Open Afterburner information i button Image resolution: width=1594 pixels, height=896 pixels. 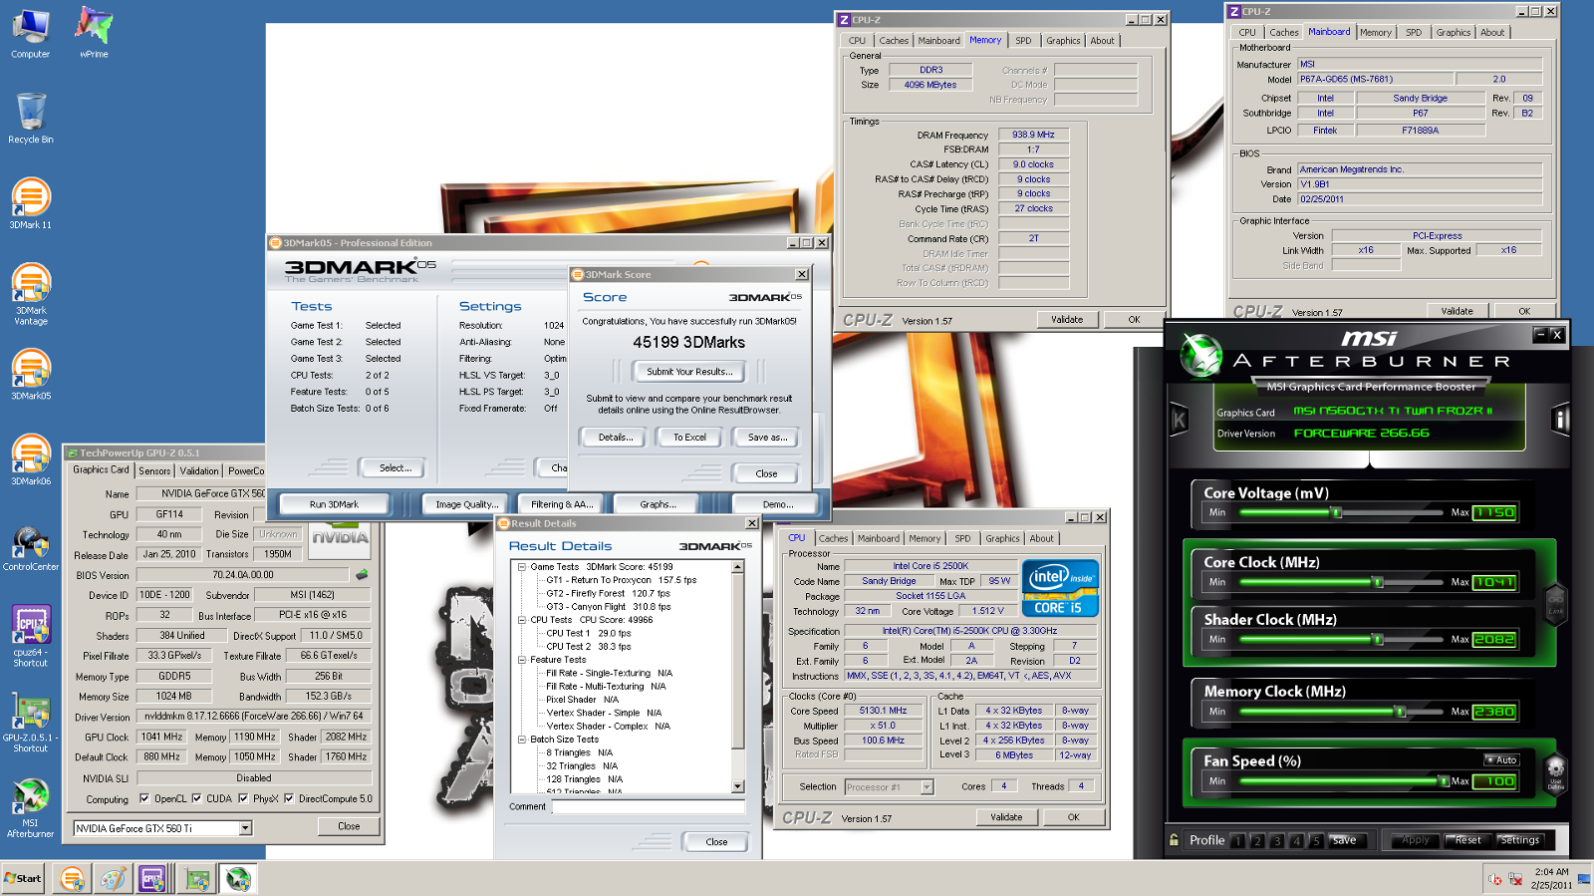[x=1561, y=420]
